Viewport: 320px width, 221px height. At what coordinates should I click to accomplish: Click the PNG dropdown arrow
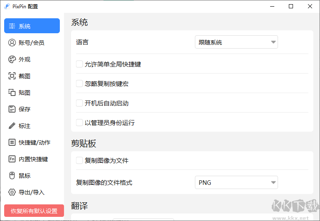[x=273, y=182]
